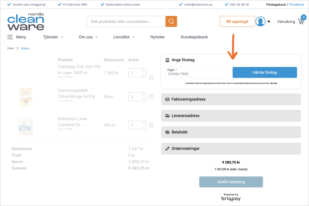The image size is (309, 206).
Task: Delete Tvättlapp Tork product with trash icon
Action: tap(151, 78)
